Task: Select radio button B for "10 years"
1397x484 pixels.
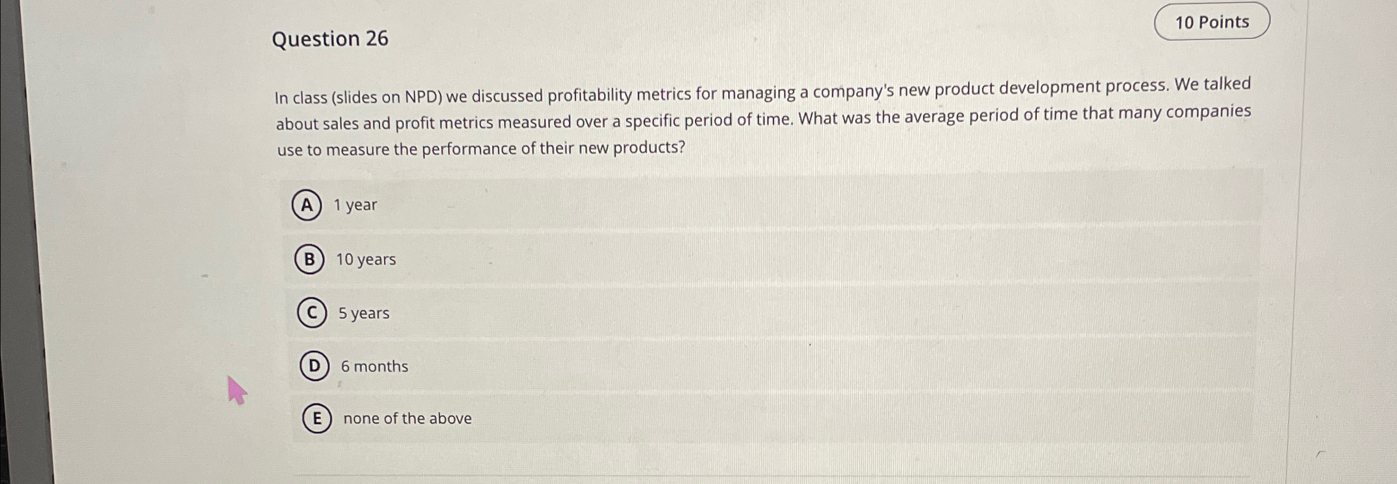Action: (x=311, y=261)
